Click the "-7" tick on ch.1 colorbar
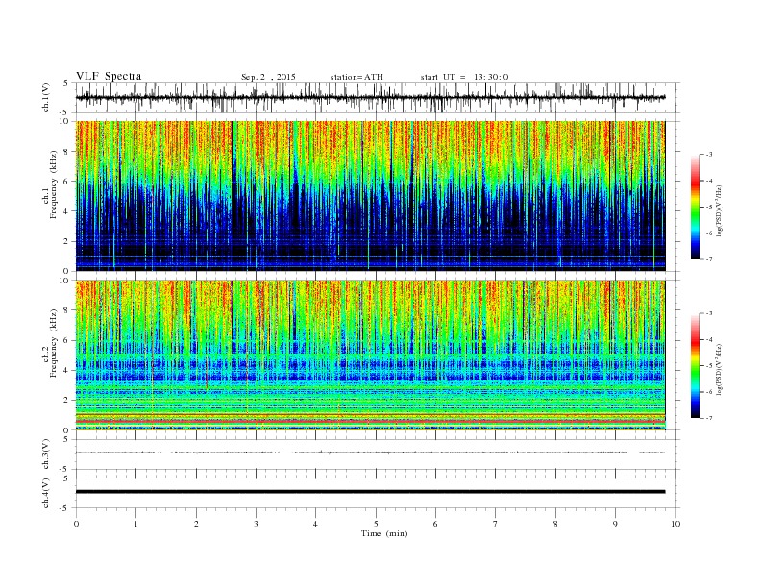 coord(708,259)
